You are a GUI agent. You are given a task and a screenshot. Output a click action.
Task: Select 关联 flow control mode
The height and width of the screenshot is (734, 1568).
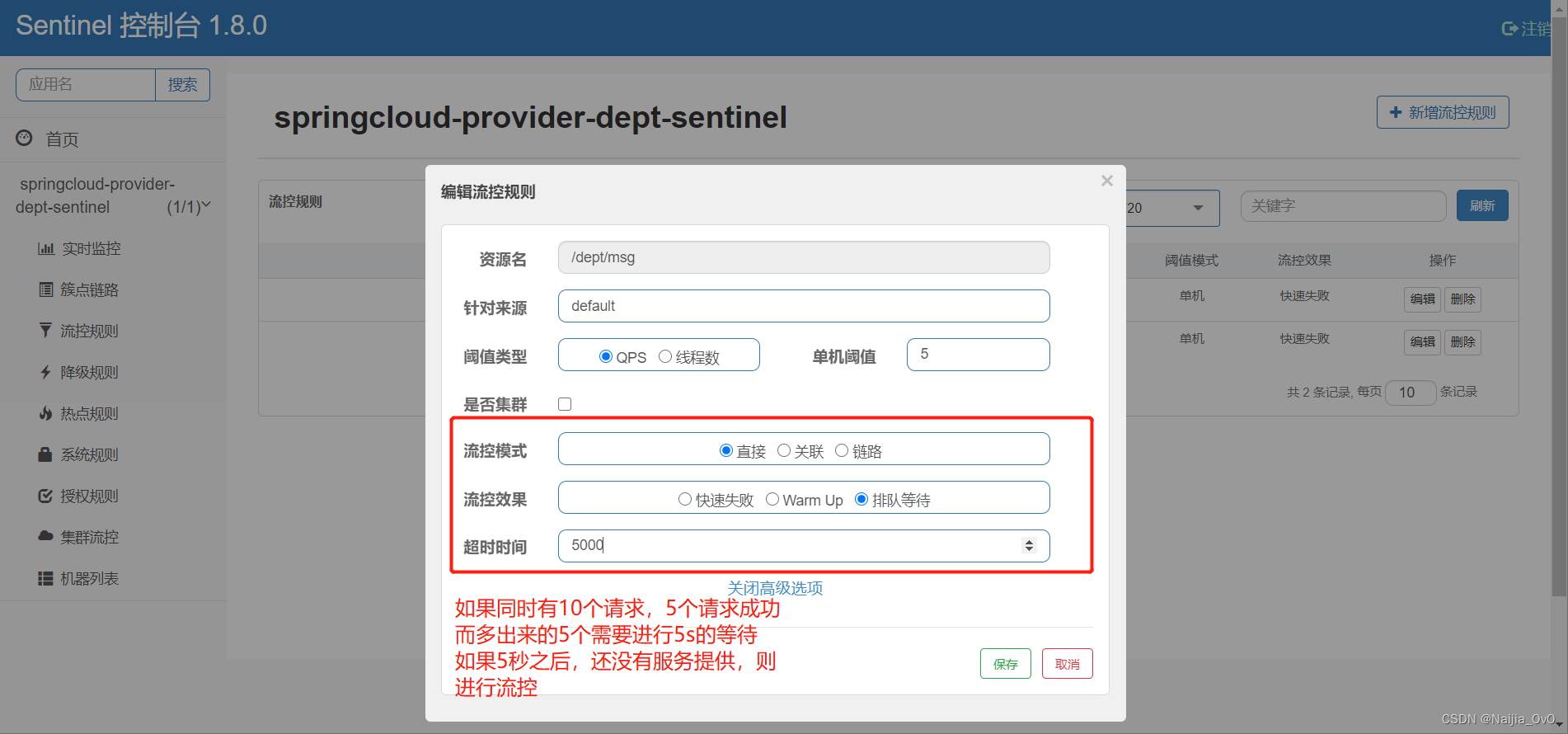coord(784,450)
